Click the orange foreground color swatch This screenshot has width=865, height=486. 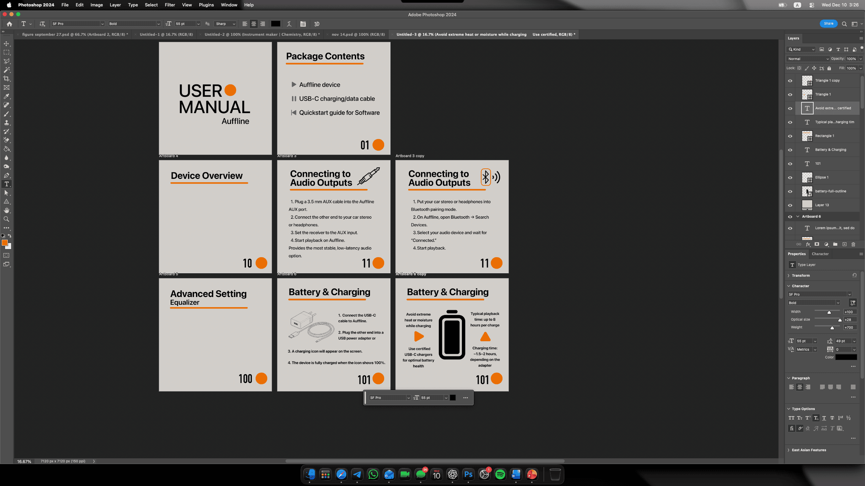click(5, 243)
